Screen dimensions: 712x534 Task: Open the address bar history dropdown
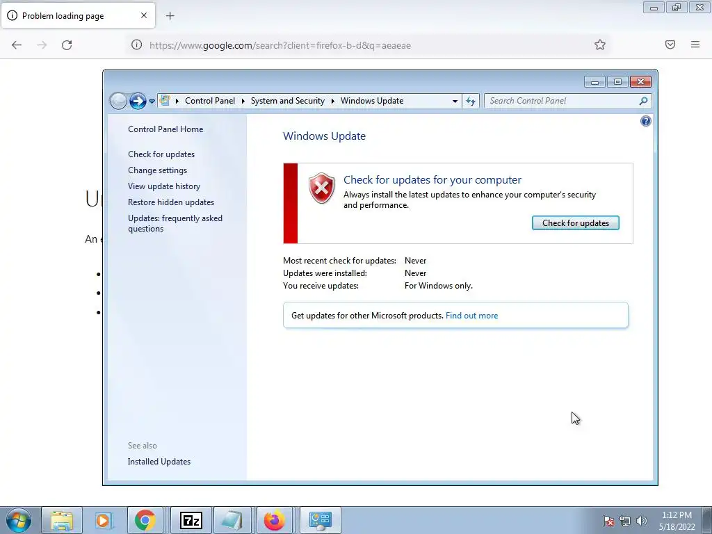(455, 102)
